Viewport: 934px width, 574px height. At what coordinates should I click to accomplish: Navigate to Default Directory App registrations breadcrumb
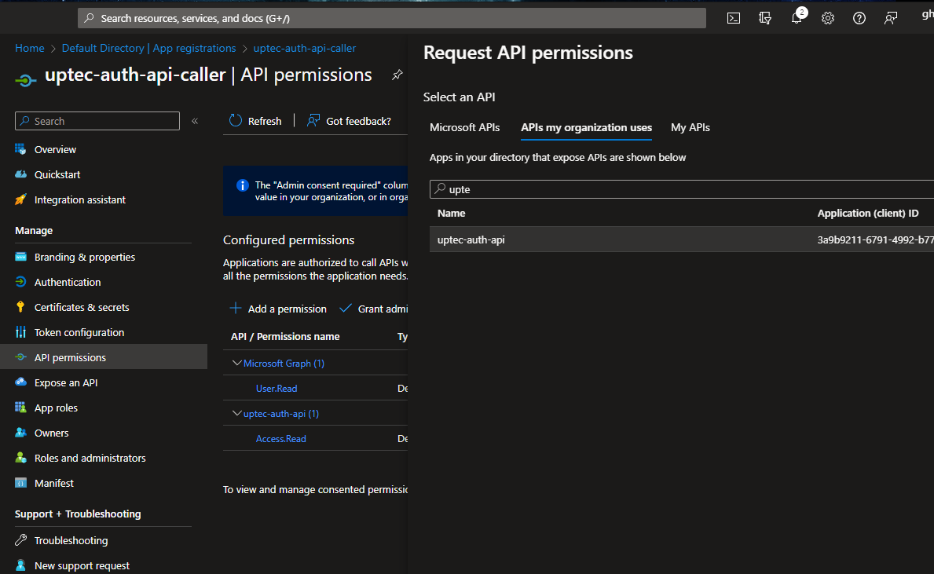[148, 48]
